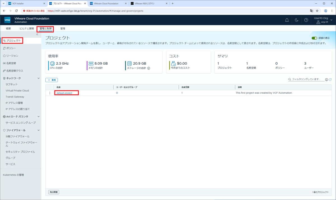Click browser forward arrow
This screenshot has width=336, height=200.
(x=10, y=11)
